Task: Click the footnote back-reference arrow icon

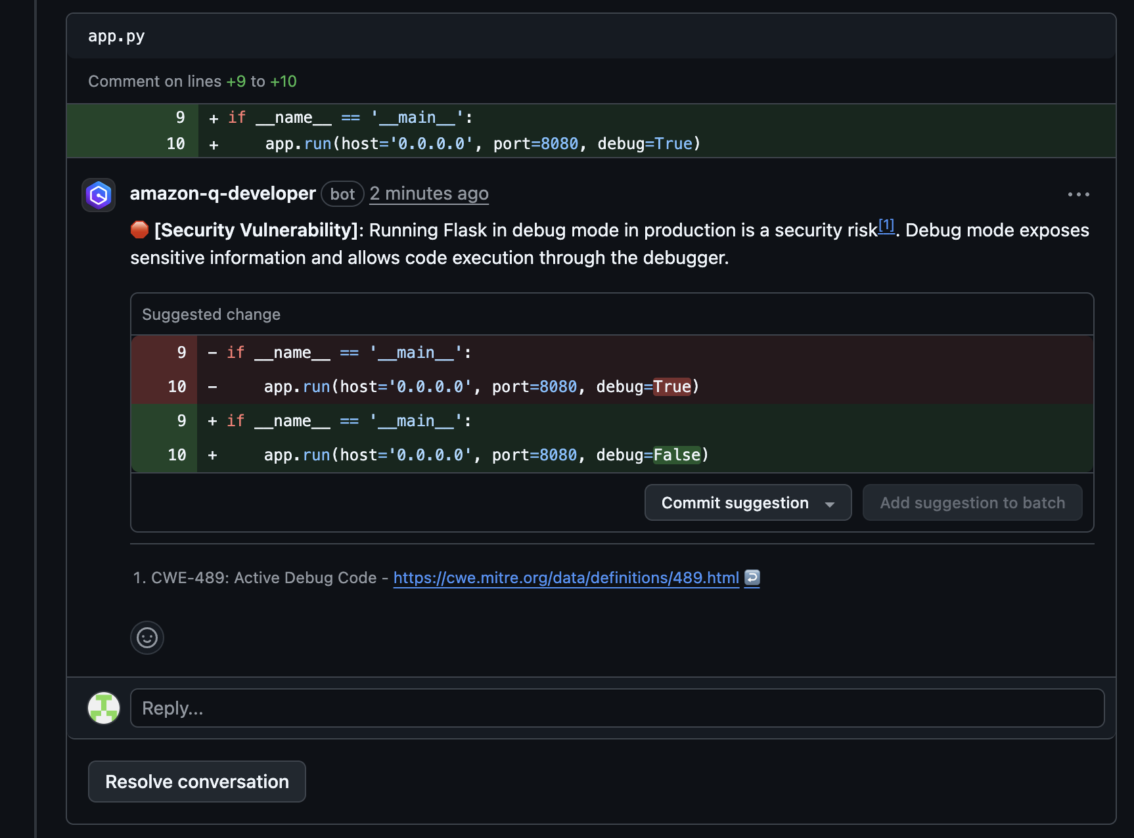Action: (x=752, y=577)
